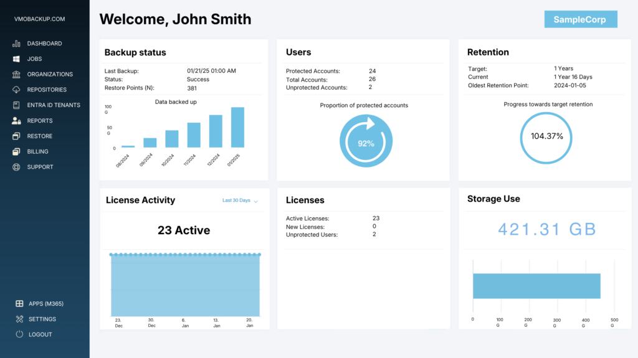Screen dimensions: 638x358
Task: Click the VMOBACKUP.COM logo link
Action: [40, 19]
